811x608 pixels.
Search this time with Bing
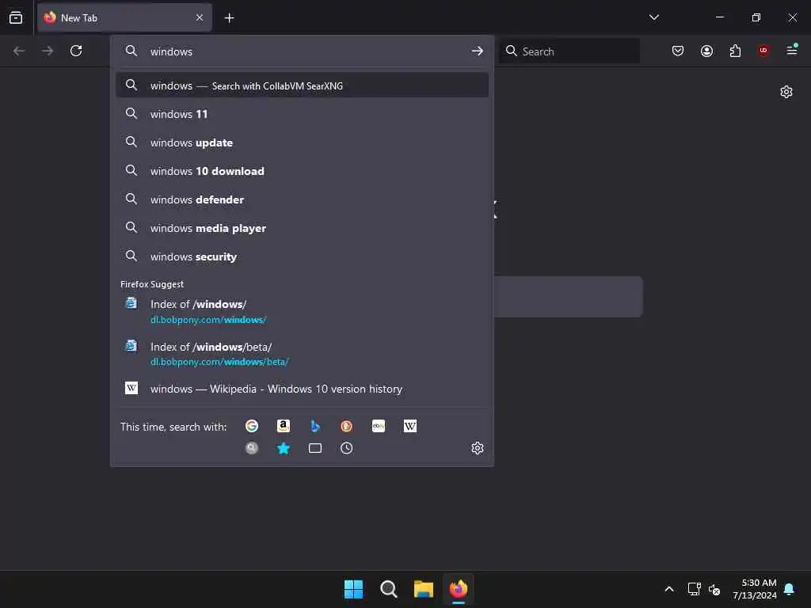(x=315, y=426)
